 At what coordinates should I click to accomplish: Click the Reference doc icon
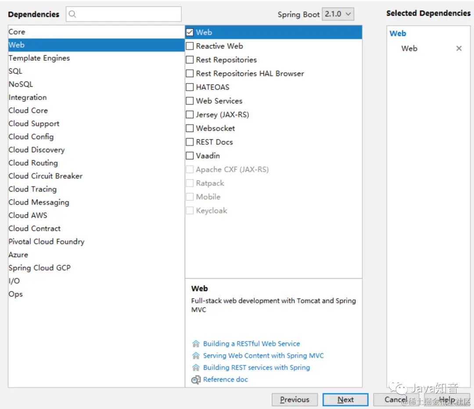coord(196,380)
